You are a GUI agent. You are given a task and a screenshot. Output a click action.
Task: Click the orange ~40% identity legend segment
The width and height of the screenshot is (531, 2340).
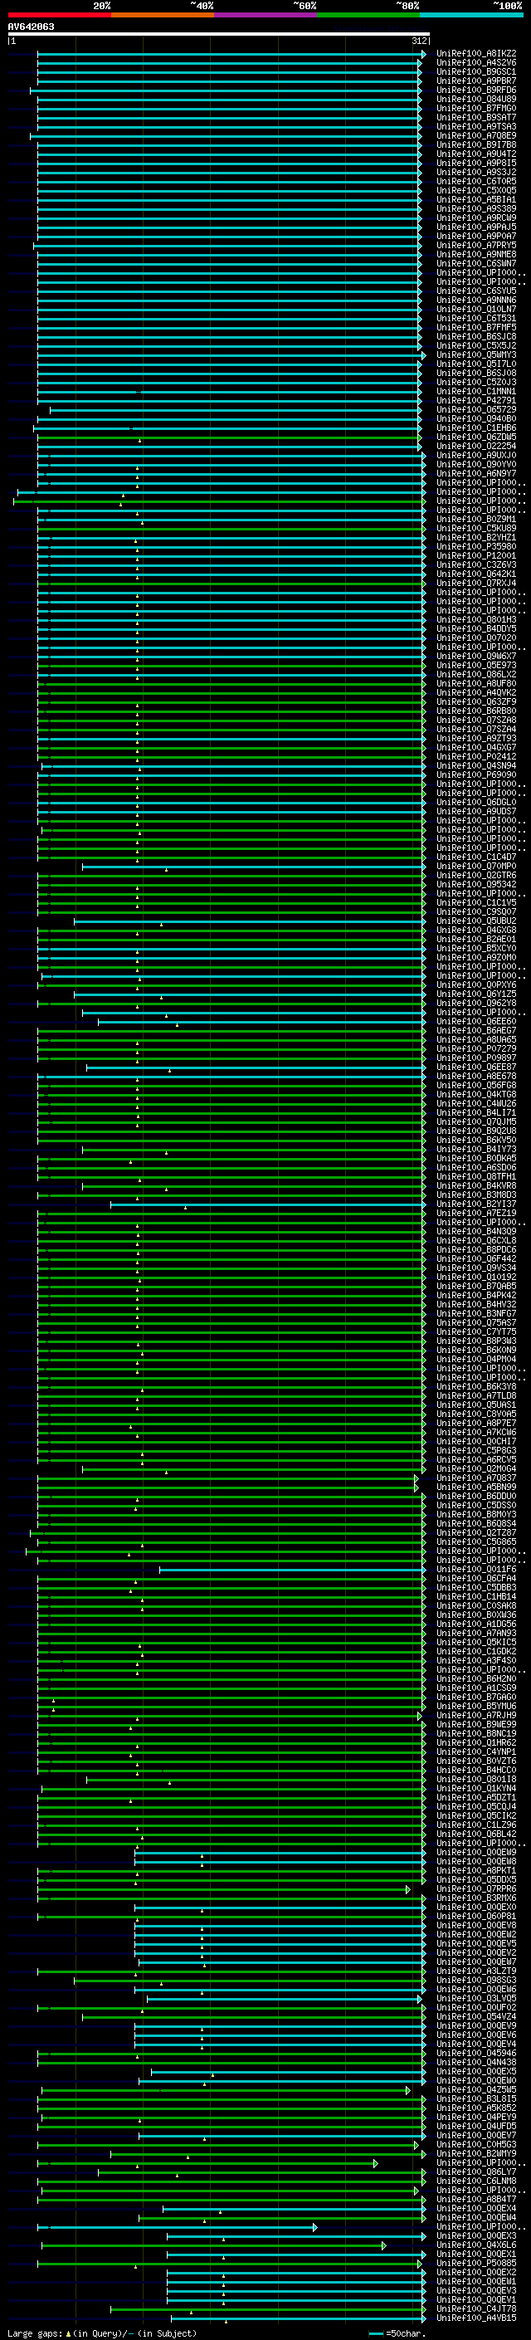click(163, 15)
